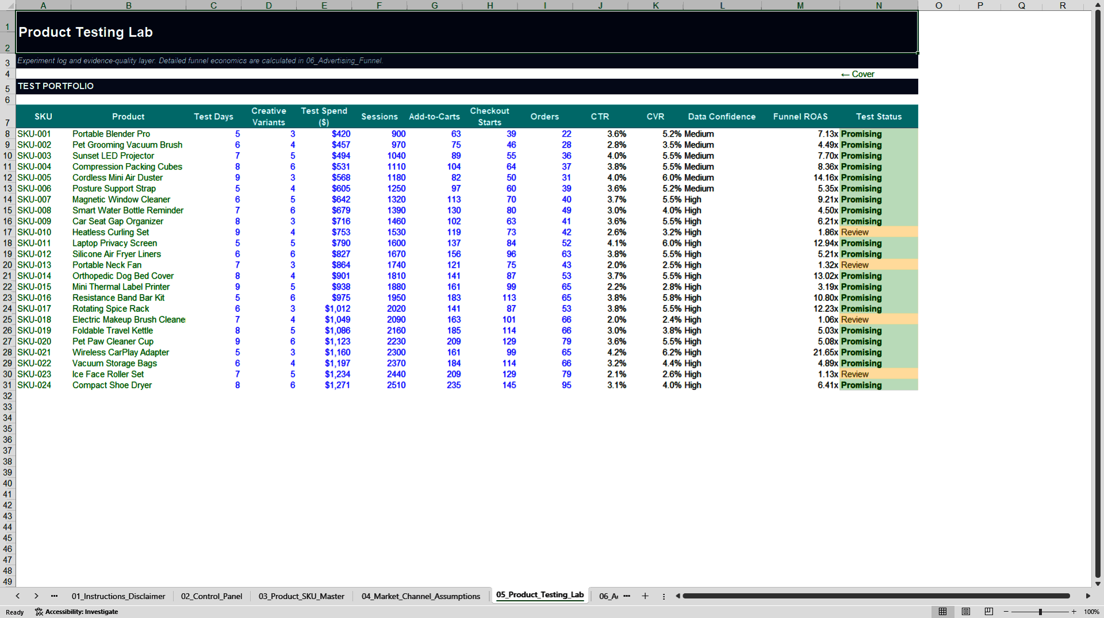
Task: Go to previous sheet tab arrow
Action: point(18,596)
